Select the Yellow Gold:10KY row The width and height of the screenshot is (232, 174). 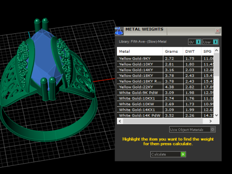tap(165, 64)
